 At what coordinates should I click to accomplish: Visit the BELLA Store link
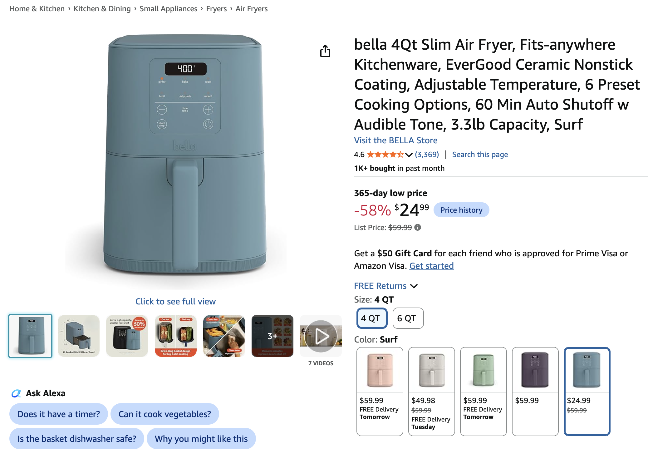click(395, 141)
